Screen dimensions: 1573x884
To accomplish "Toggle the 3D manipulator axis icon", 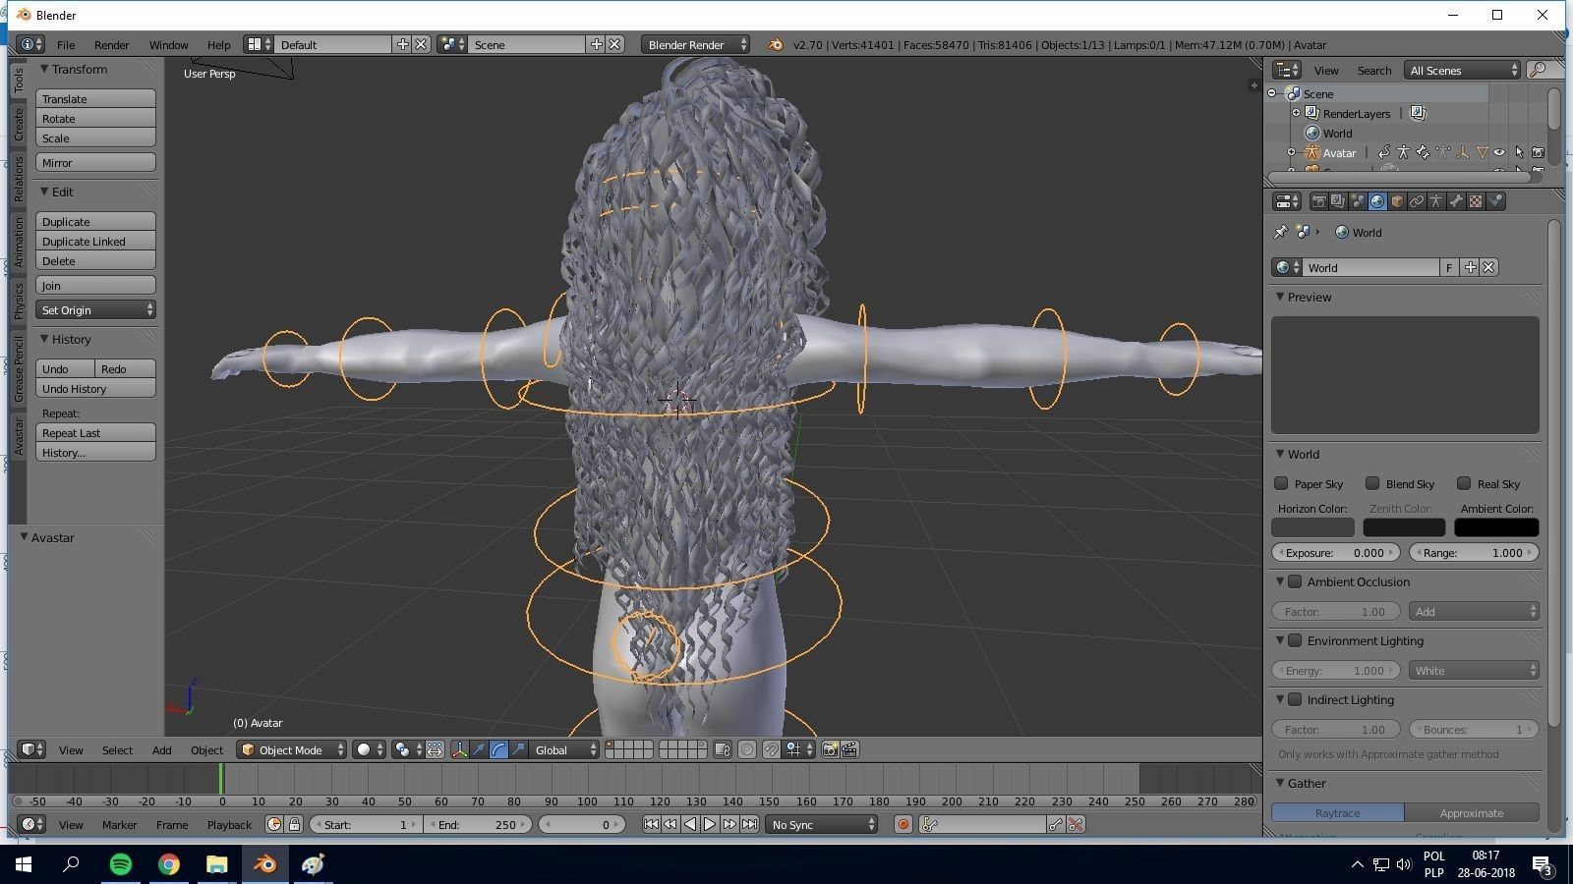I will pyautogui.click(x=459, y=749).
